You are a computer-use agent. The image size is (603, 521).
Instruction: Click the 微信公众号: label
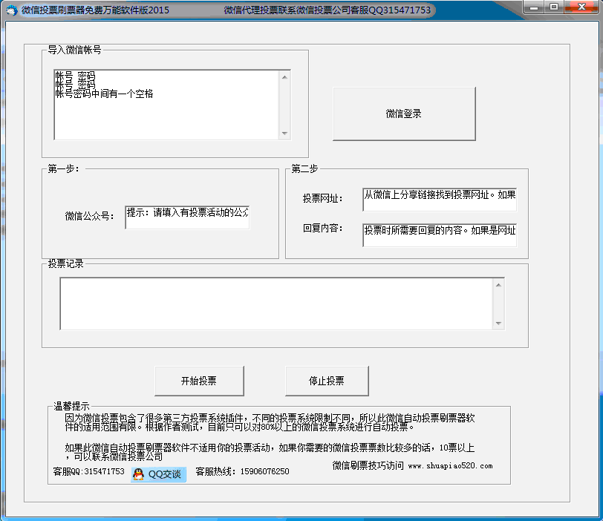click(x=89, y=216)
